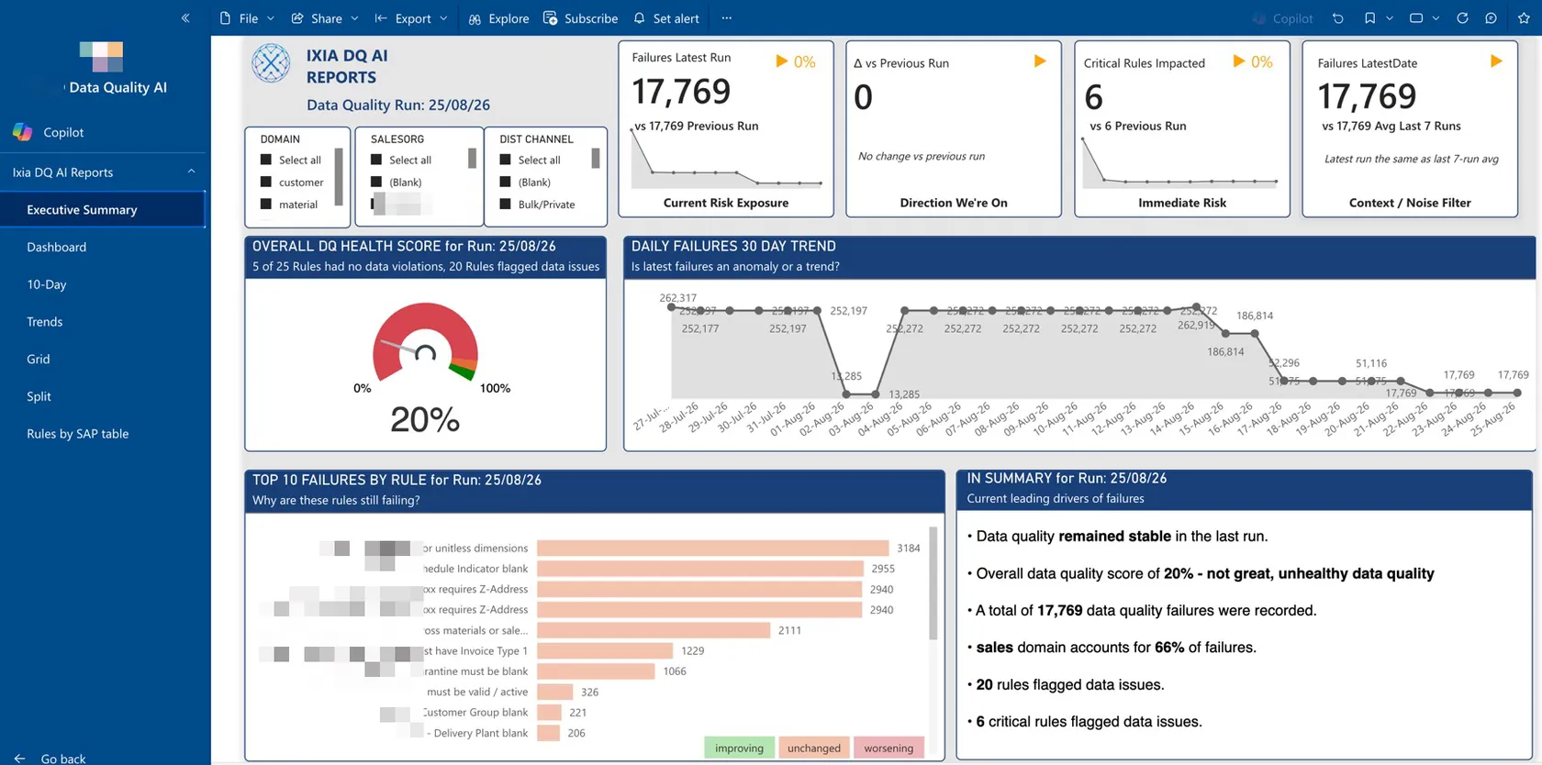Mark the report as favorite
The height and width of the screenshot is (765, 1542).
[1524, 18]
